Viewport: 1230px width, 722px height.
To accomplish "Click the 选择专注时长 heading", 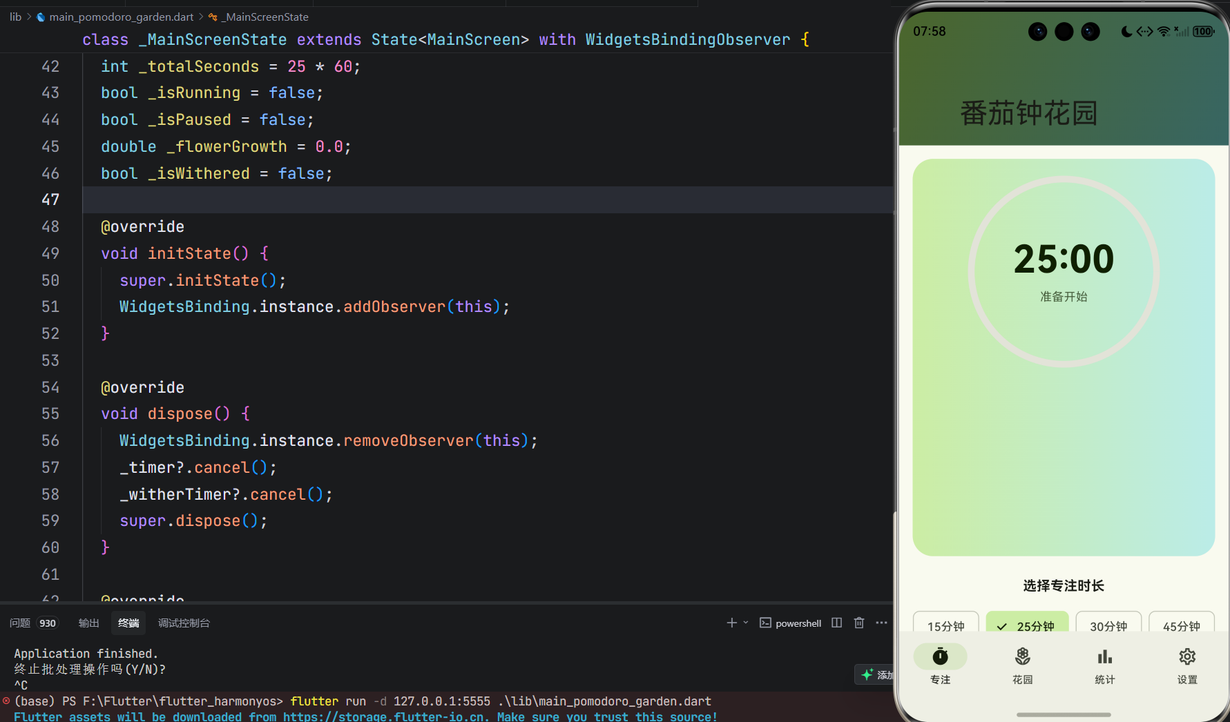I will click(x=1064, y=586).
